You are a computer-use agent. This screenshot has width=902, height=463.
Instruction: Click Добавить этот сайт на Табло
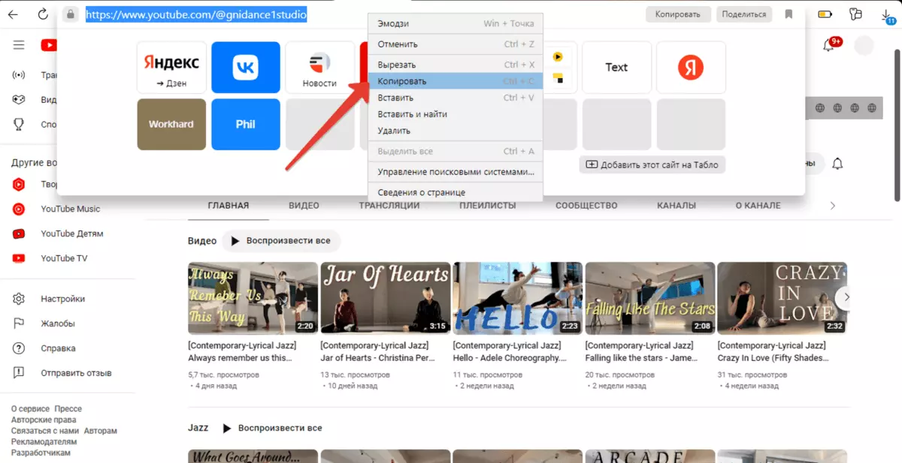(x=652, y=164)
